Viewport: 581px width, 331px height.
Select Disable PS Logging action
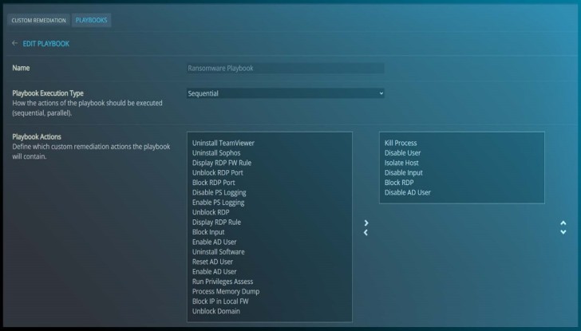pos(219,192)
